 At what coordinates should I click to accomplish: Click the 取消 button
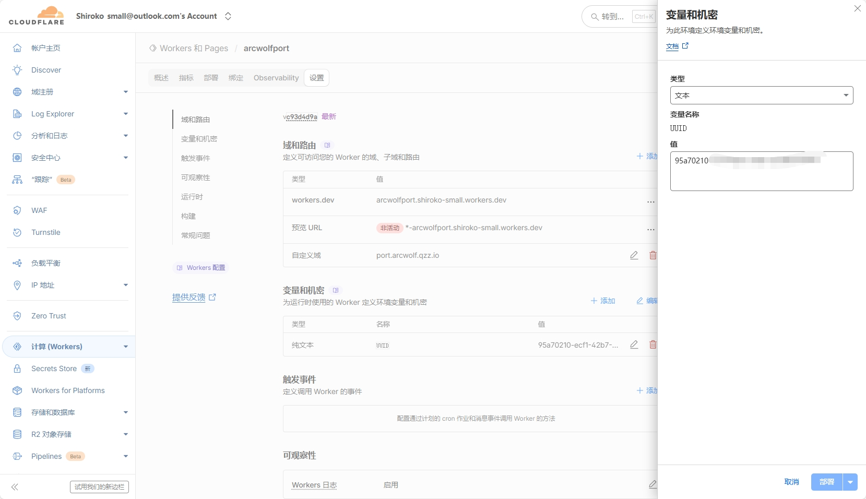[x=791, y=482]
